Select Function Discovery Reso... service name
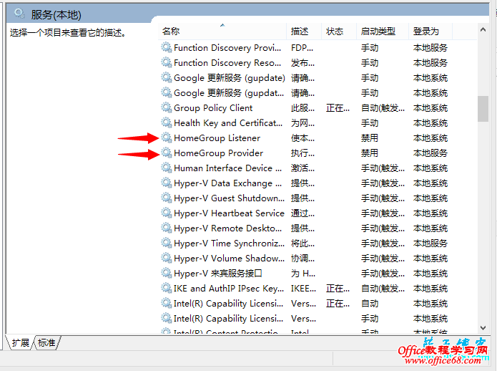 click(x=227, y=62)
